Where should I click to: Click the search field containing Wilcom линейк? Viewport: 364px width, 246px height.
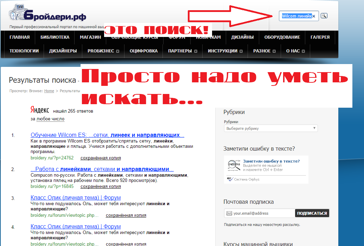click(299, 16)
